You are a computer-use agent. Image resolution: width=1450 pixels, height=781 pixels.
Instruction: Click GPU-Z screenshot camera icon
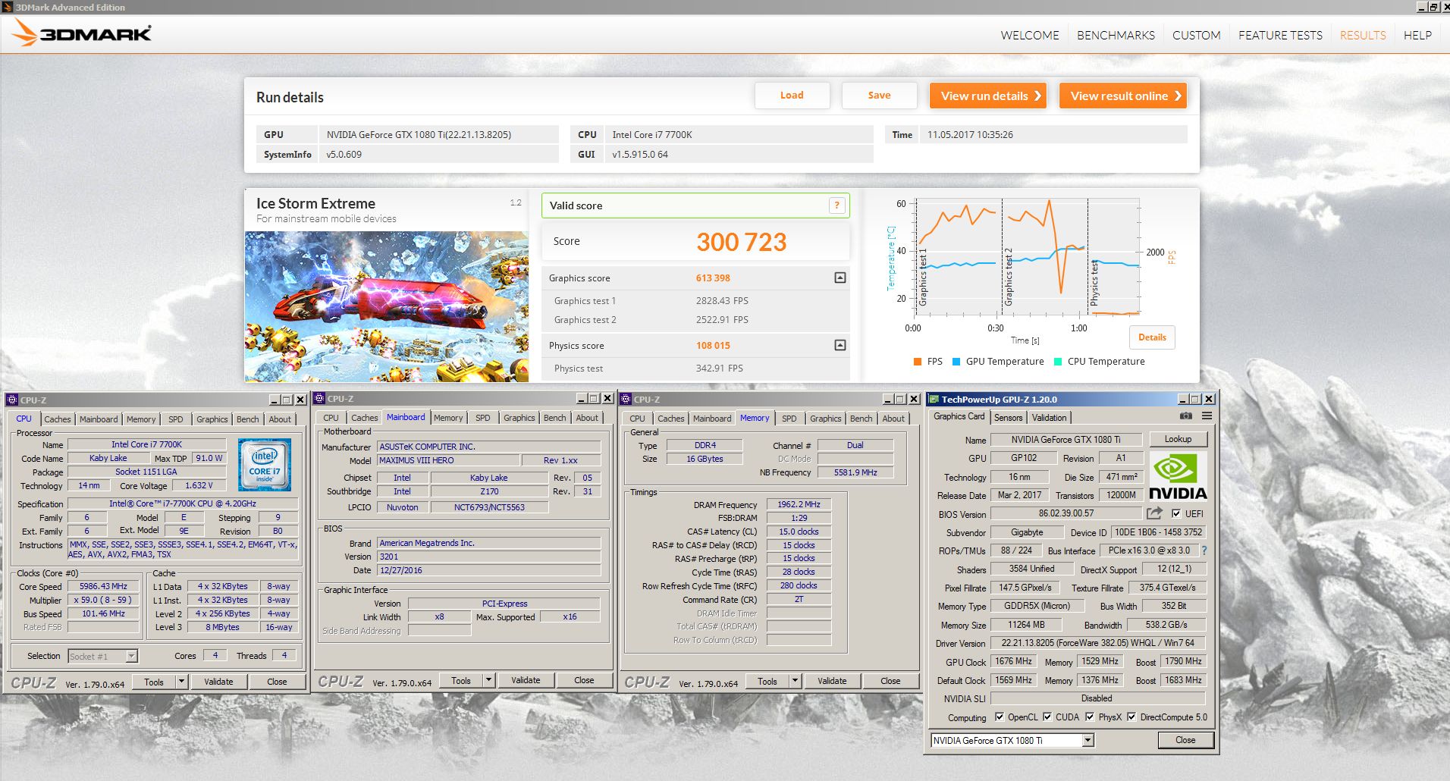tap(1186, 416)
